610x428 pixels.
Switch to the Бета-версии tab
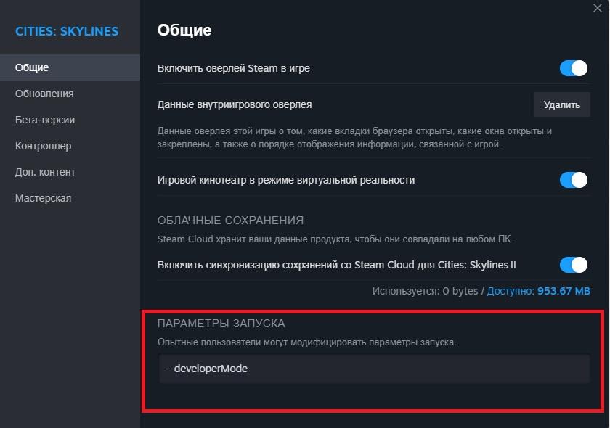point(45,120)
